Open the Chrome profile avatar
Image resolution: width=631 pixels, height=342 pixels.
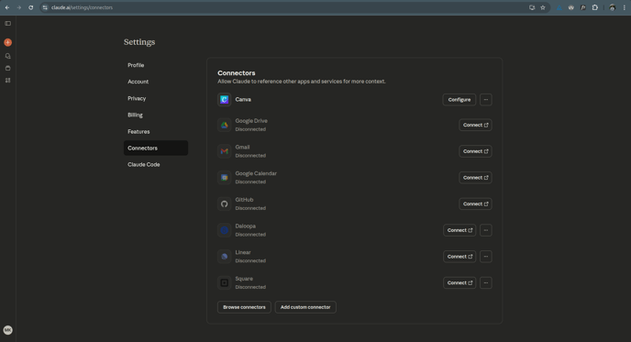[x=612, y=7]
